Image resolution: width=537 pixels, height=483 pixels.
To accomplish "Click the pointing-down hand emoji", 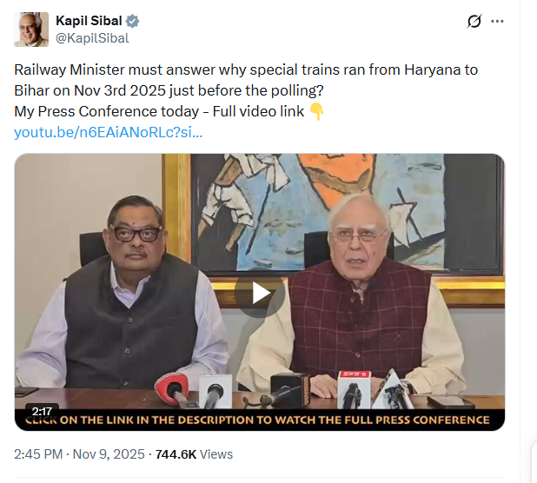I will 316,112.
